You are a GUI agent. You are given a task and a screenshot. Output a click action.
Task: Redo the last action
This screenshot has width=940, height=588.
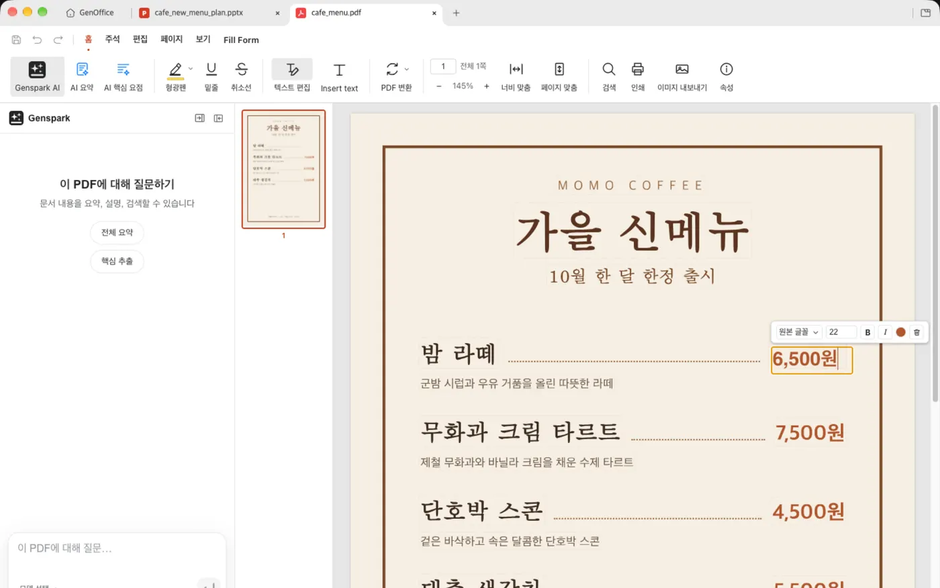(x=58, y=40)
